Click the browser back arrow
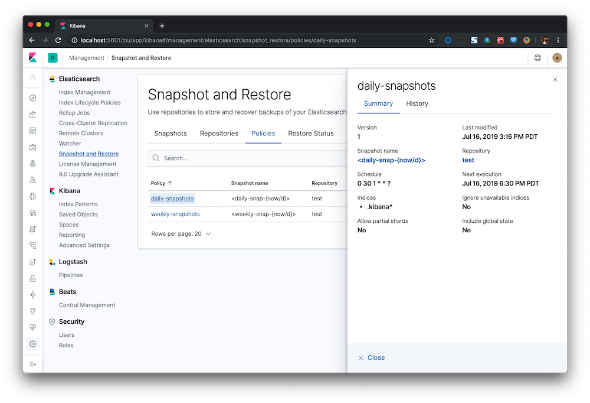Screen dimensions: 590x403 point(32,40)
